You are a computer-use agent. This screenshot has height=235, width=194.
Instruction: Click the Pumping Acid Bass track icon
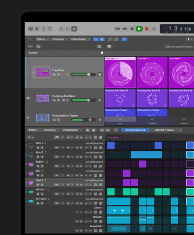tap(43, 98)
